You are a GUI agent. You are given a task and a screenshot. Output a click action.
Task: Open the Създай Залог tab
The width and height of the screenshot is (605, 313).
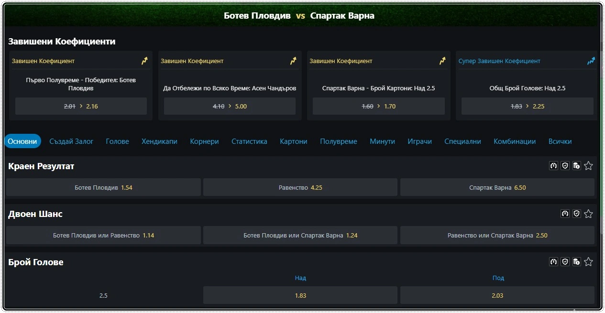[71, 141]
